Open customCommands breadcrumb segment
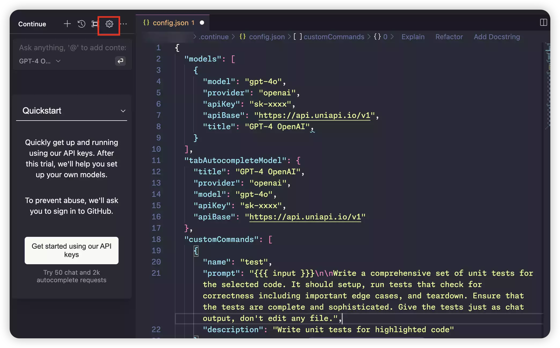 click(329, 37)
